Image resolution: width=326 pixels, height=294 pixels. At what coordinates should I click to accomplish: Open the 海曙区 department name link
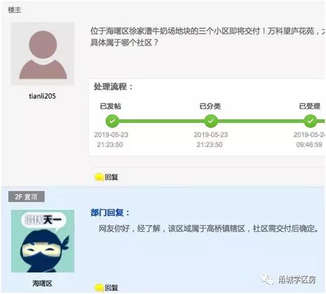point(42,283)
